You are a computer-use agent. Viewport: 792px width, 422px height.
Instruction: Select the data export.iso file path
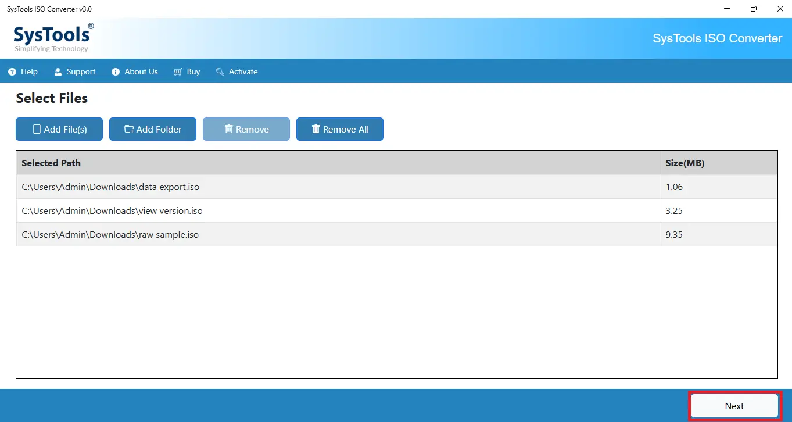110,187
